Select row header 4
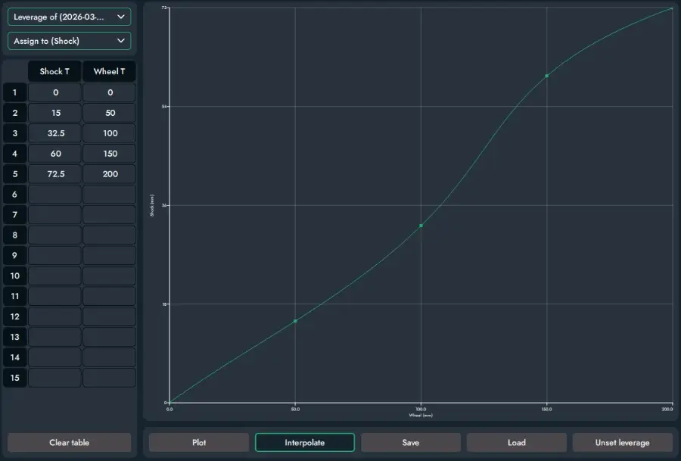Image resolution: width=681 pixels, height=461 pixels. pos(15,154)
